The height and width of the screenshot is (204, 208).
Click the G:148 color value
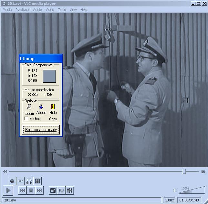tap(33, 76)
